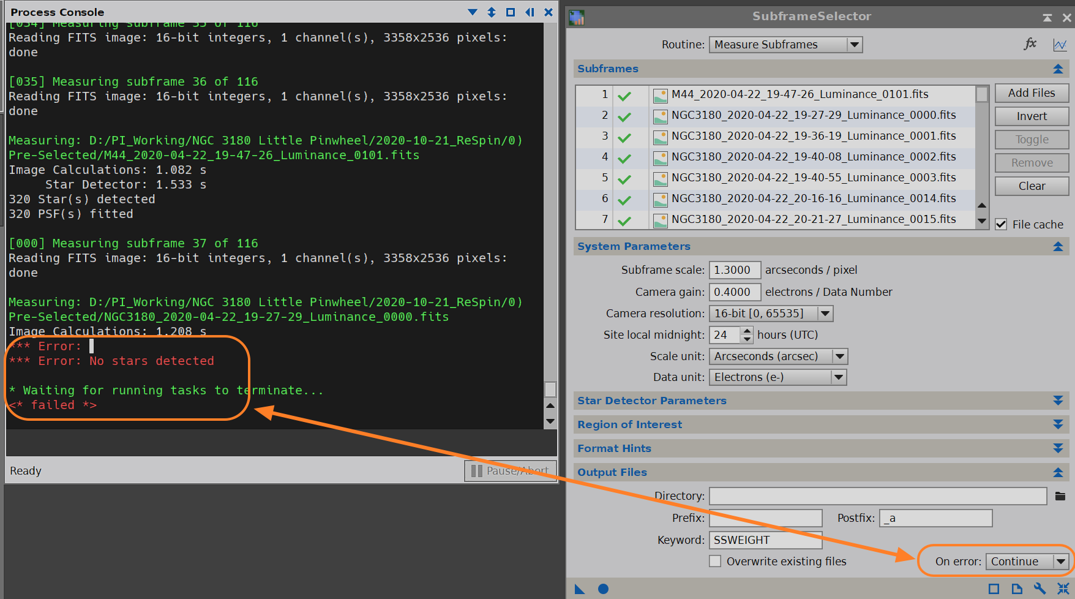This screenshot has width=1075, height=599.
Task: Click the Subframe scale input field
Action: pyautogui.click(x=735, y=270)
